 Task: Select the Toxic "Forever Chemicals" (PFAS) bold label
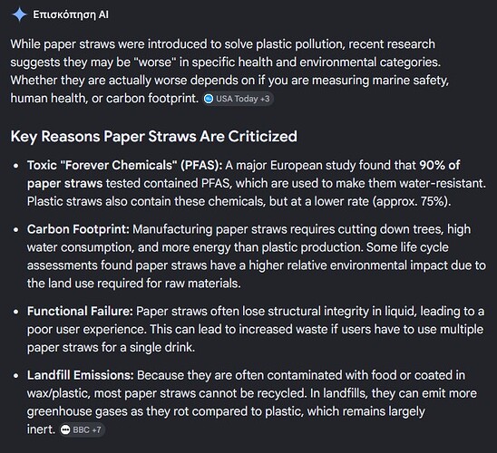125,165
